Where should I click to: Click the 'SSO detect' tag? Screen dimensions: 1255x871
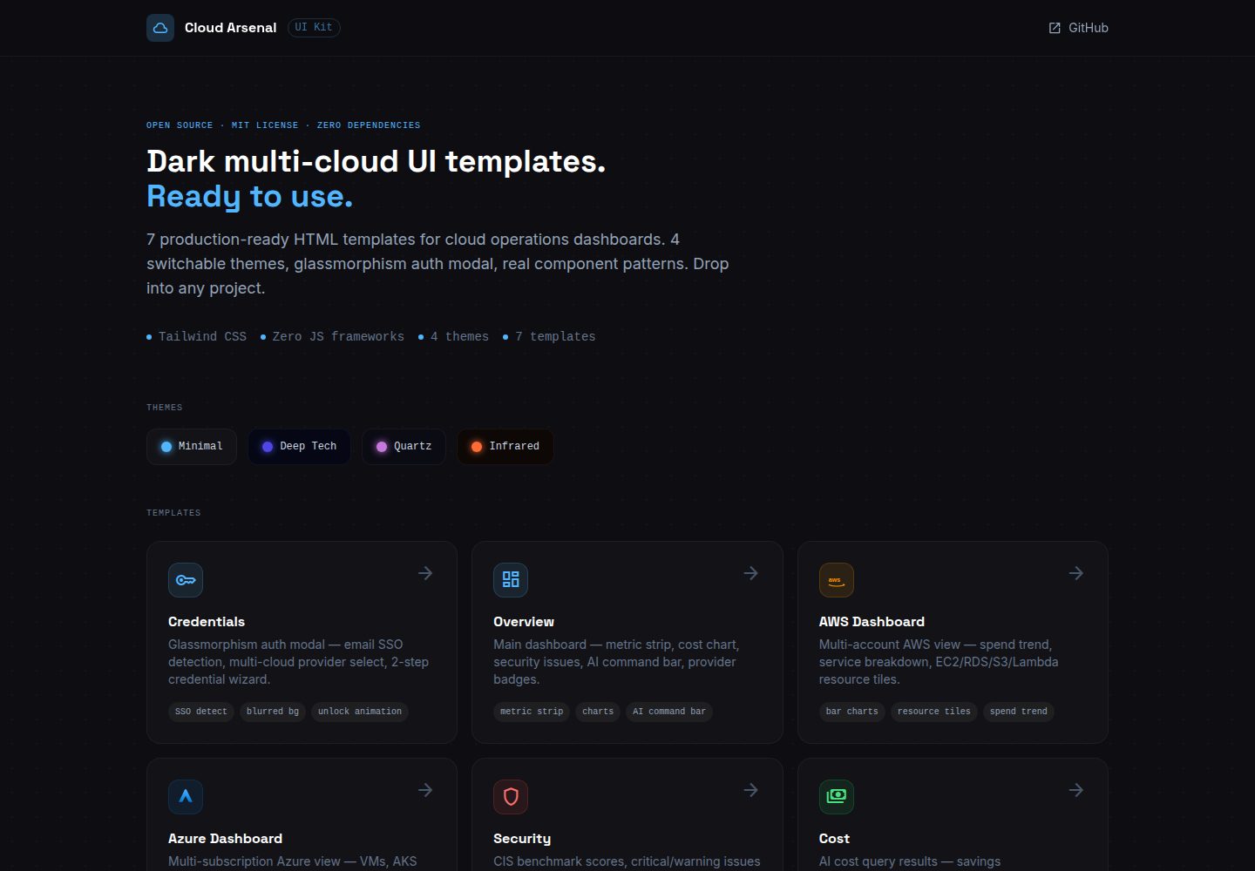coord(201,712)
